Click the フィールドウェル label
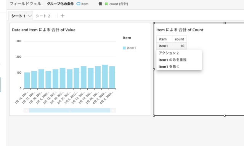244x146 pixels. click(x=26, y=4)
